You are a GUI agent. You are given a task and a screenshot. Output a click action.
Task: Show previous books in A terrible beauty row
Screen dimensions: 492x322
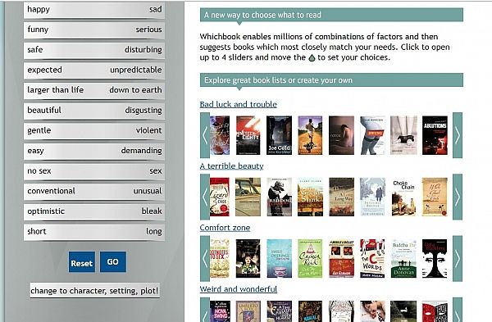point(205,197)
